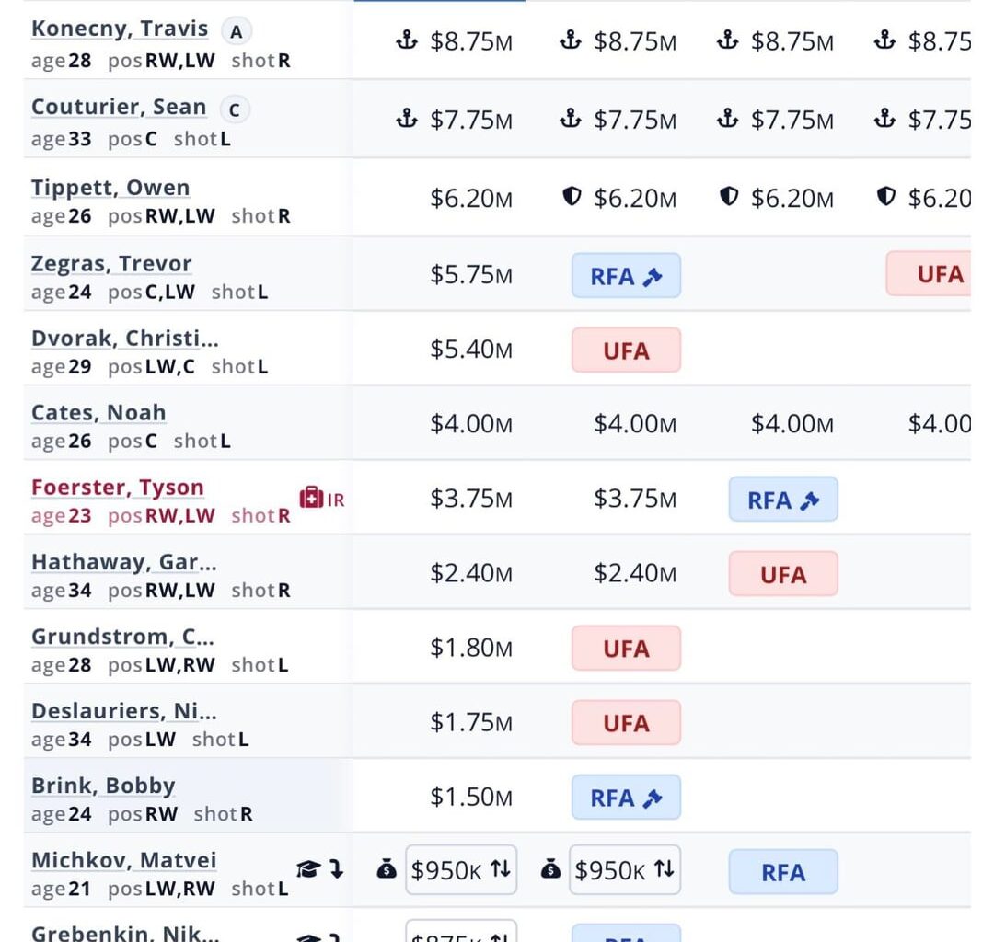
Task: Click the alternate captain 'A' badge for Konecny
Action: (x=237, y=32)
